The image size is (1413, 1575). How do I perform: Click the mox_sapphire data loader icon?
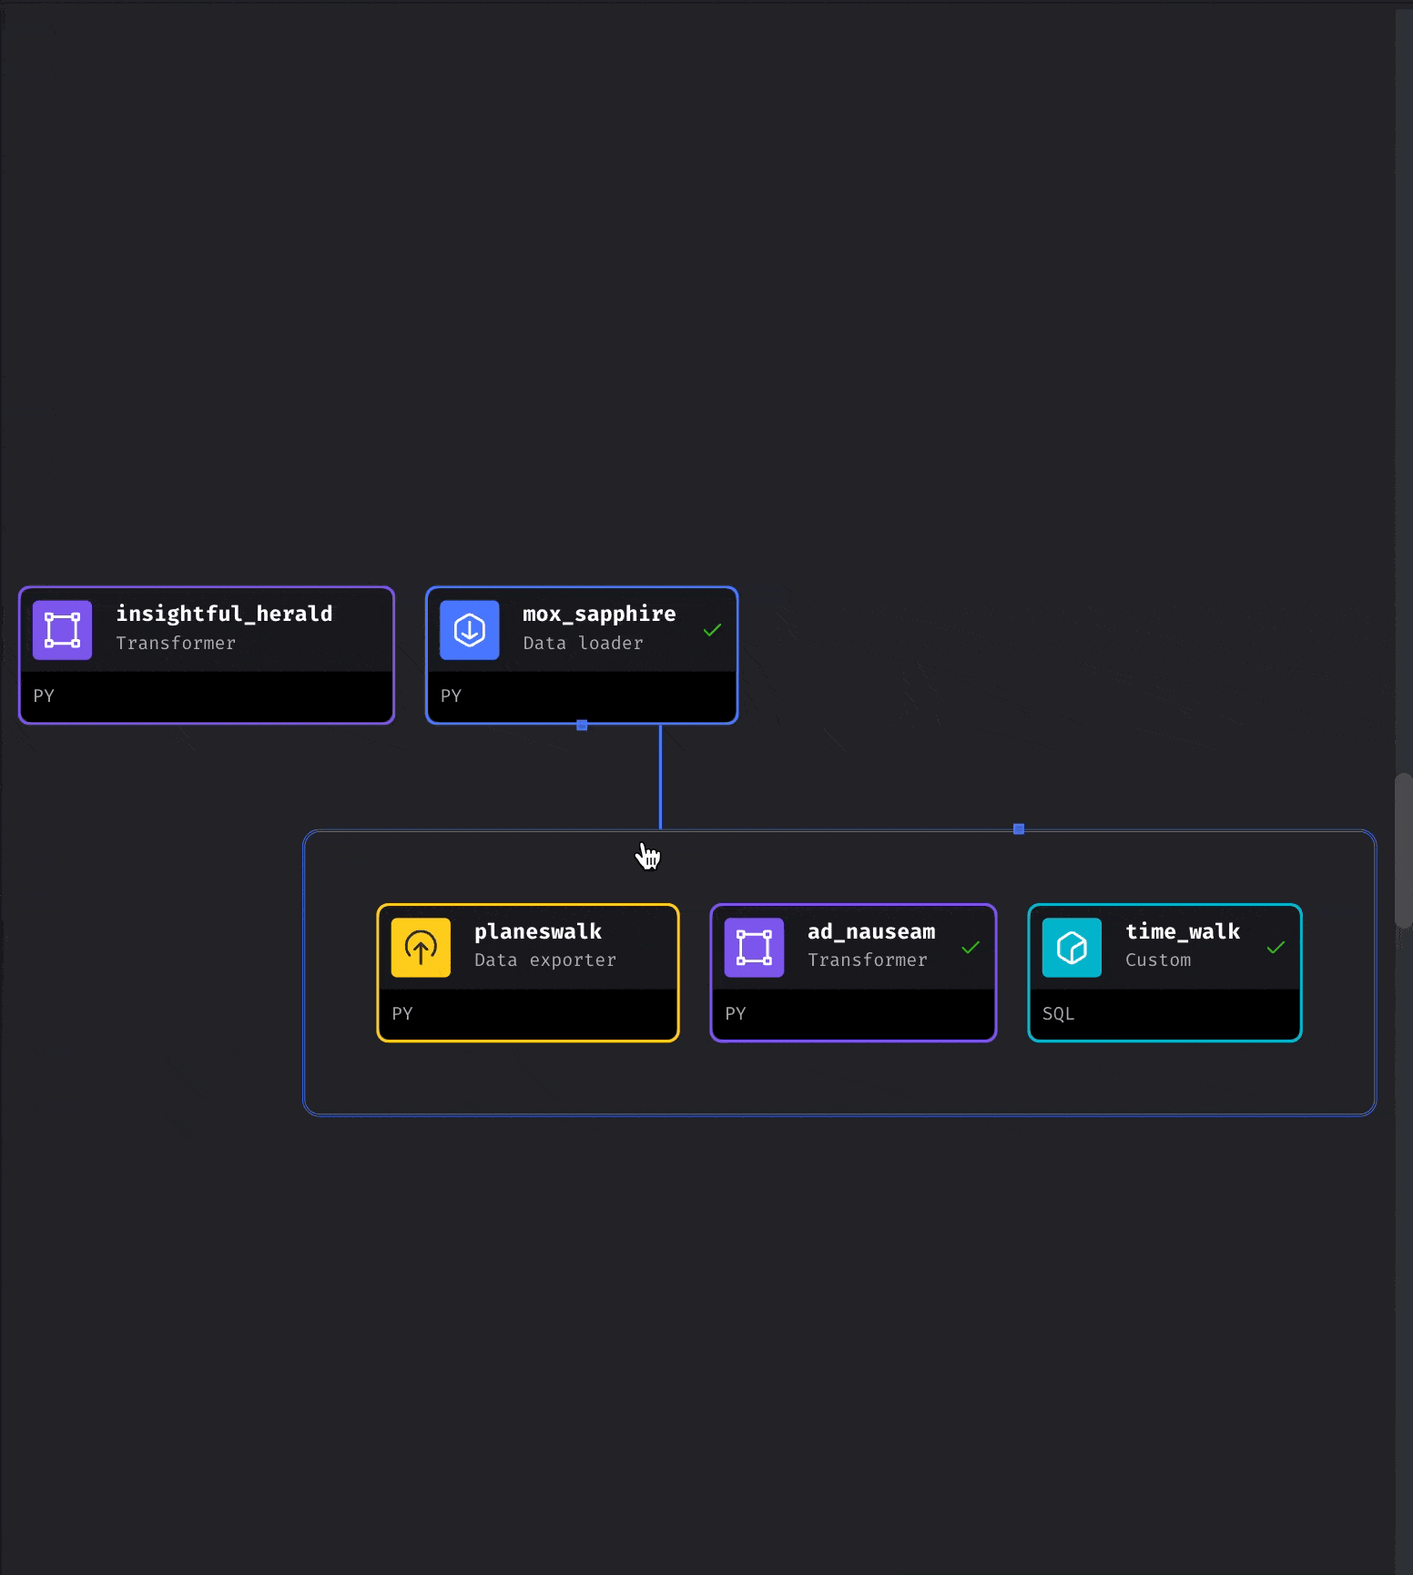470,630
